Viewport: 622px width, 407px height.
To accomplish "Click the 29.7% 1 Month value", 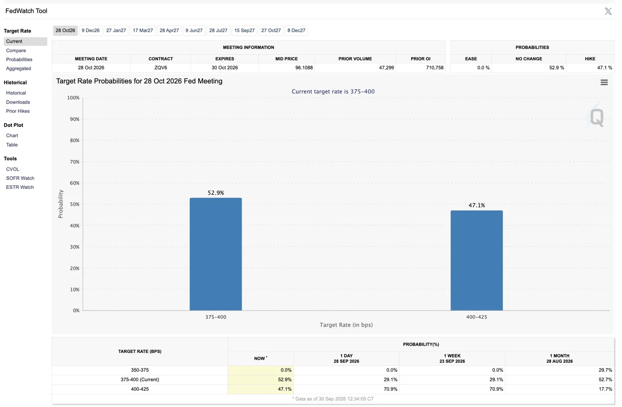I will point(605,370).
